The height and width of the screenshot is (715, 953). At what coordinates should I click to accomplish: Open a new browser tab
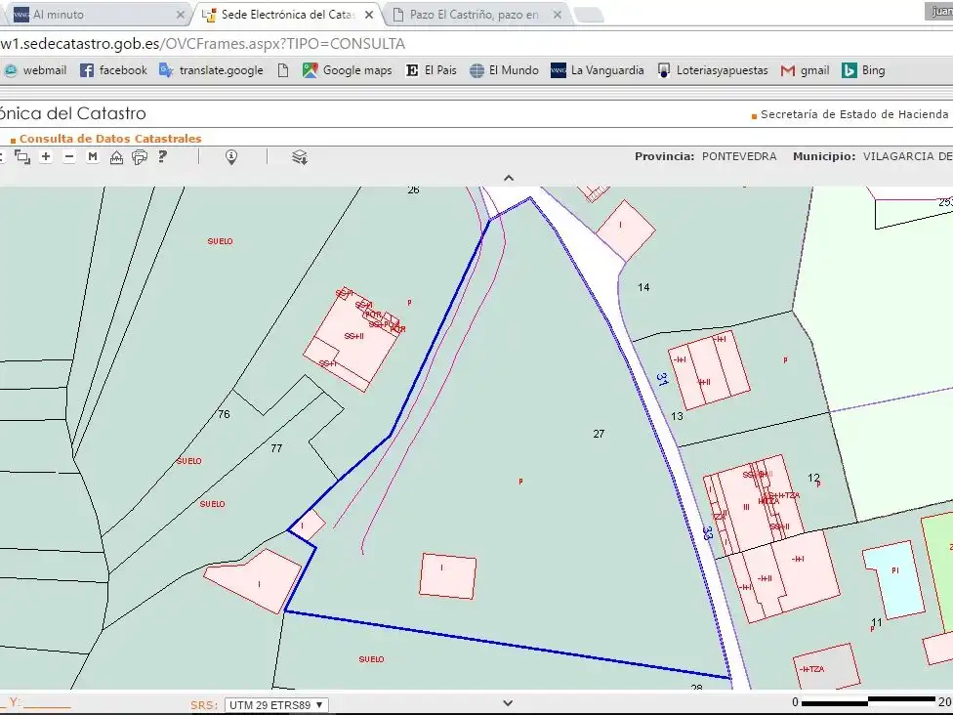click(x=589, y=16)
